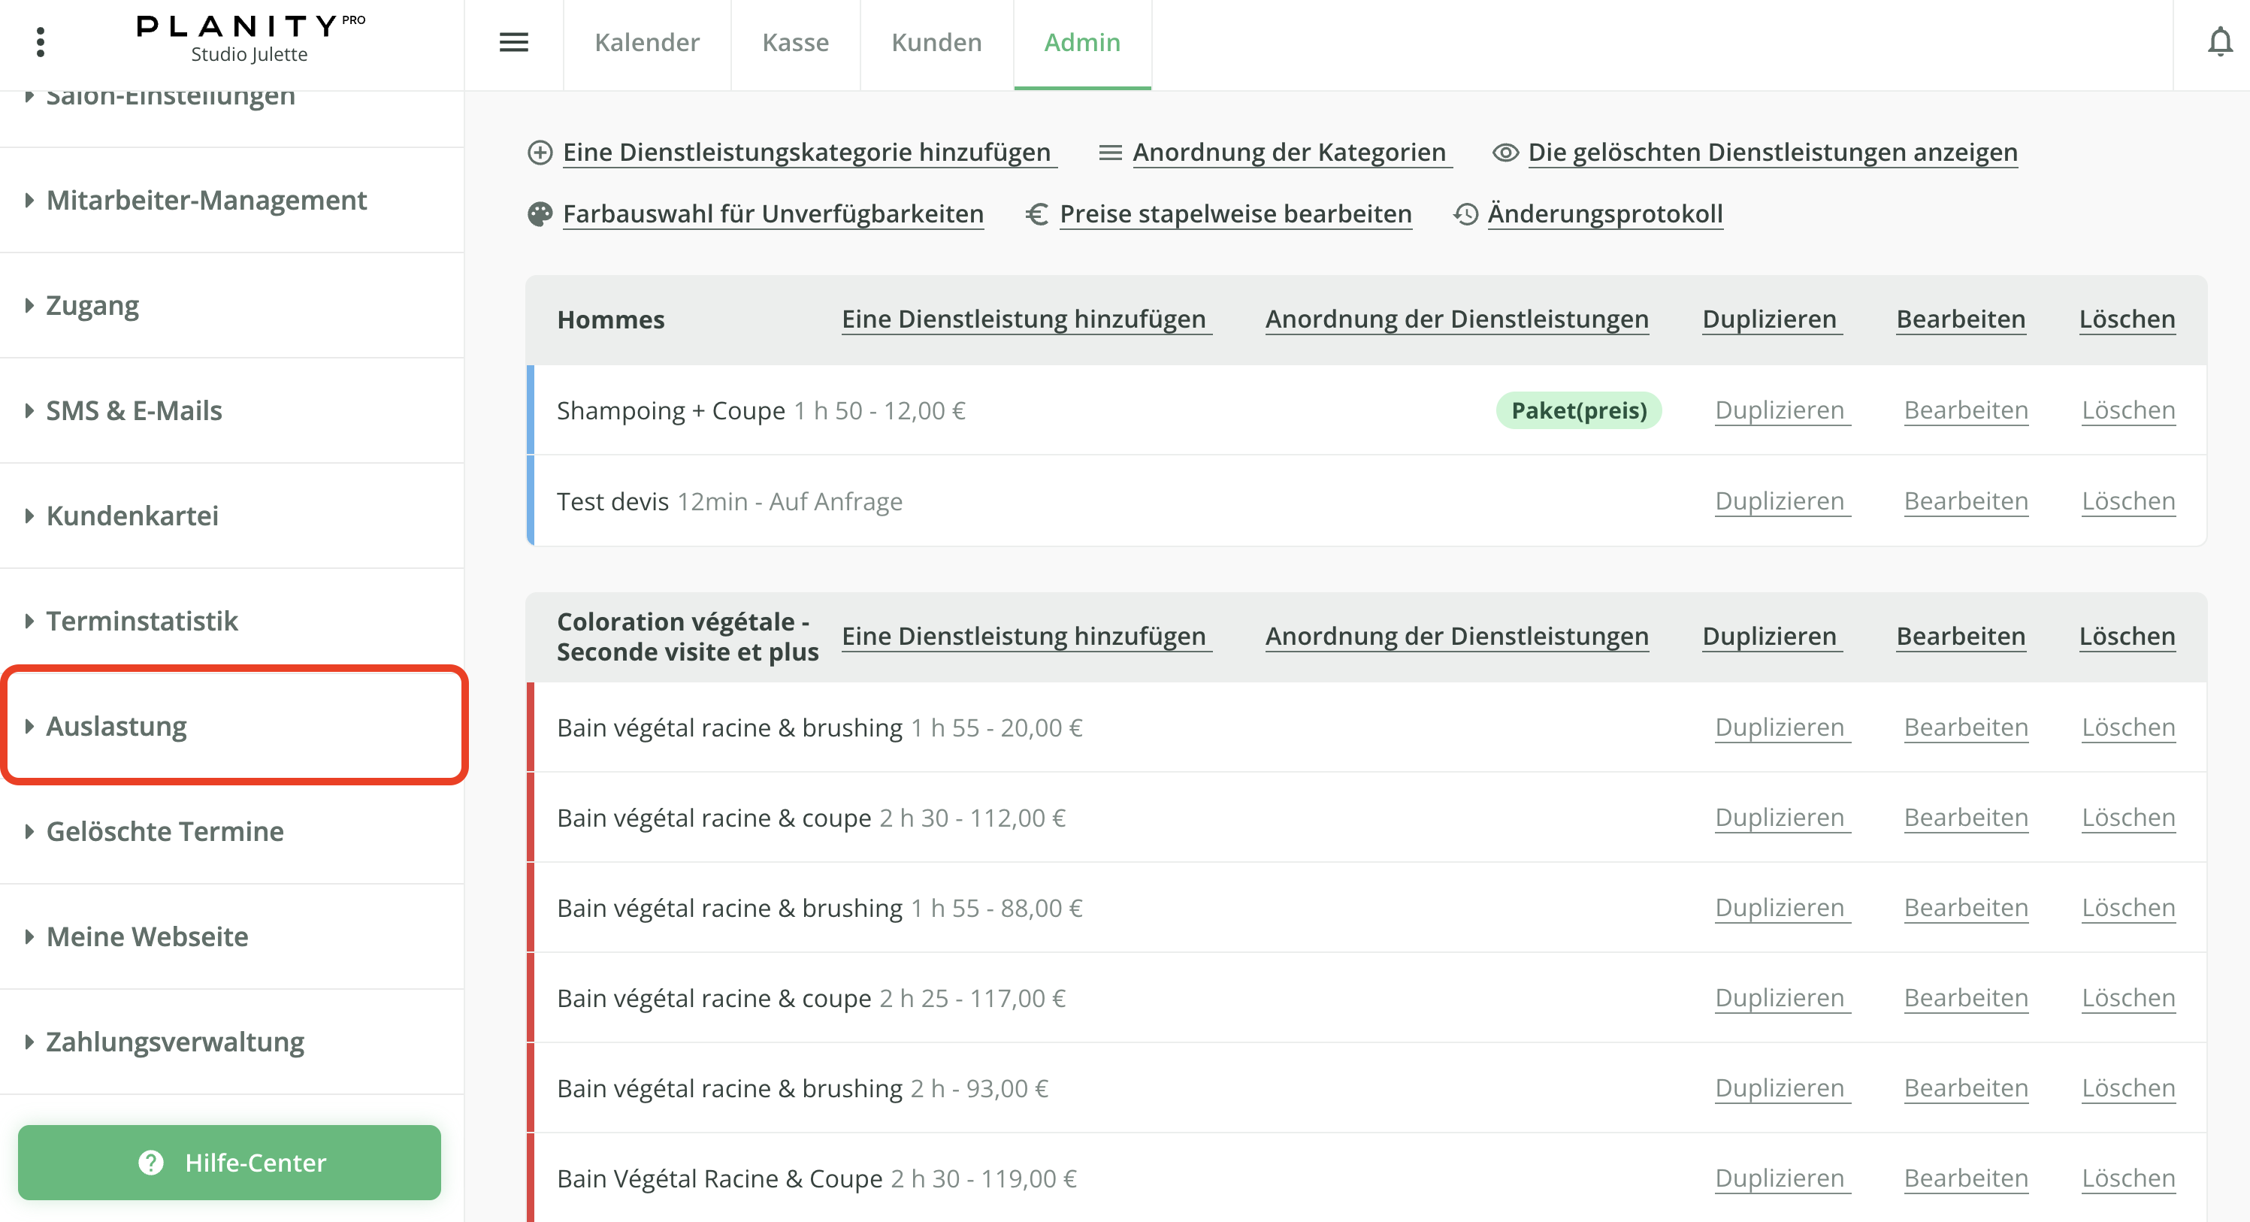Edit the Shampoing + Coupe service

point(1965,410)
